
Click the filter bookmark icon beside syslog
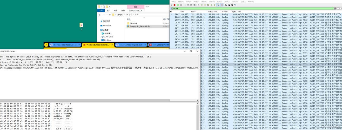pyautogui.click(x=171, y=9)
